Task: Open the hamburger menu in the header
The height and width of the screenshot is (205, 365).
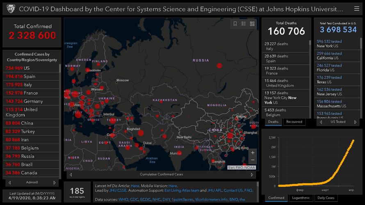Action: coord(356,9)
